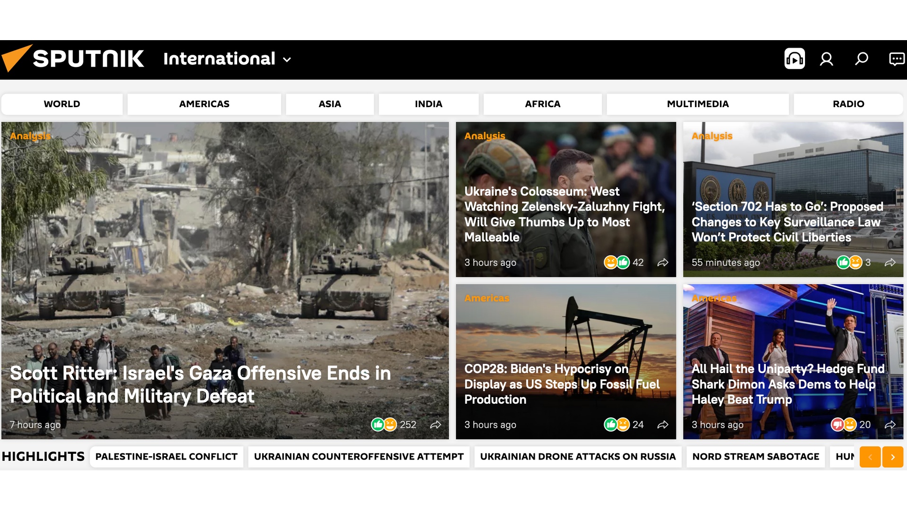
Task: Click reactions with count 3 on Section 702
Action: (853, 262)
